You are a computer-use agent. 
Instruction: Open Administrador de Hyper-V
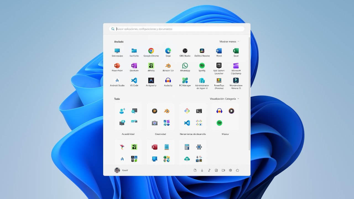(202, 83)
